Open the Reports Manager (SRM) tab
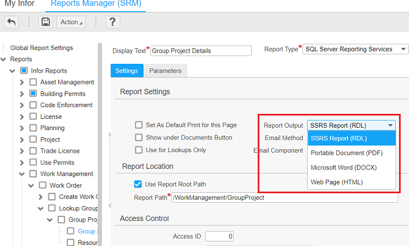The width and height of the screenshot is (409, 246). (x=95, y=4)
